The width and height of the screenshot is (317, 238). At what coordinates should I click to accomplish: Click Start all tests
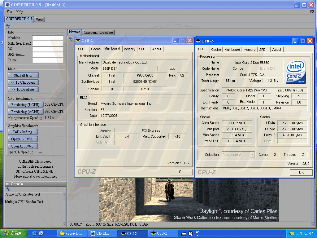23,75
